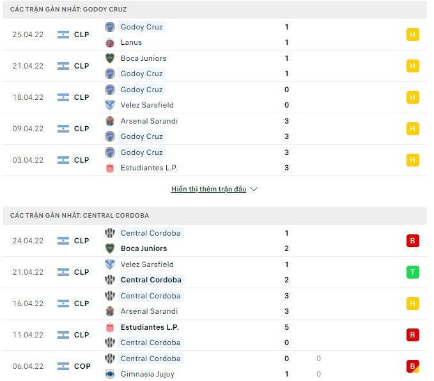This screenshot has width=434, height=381.
Task: Click the green T result badge
Action: (x=412, y=272)
